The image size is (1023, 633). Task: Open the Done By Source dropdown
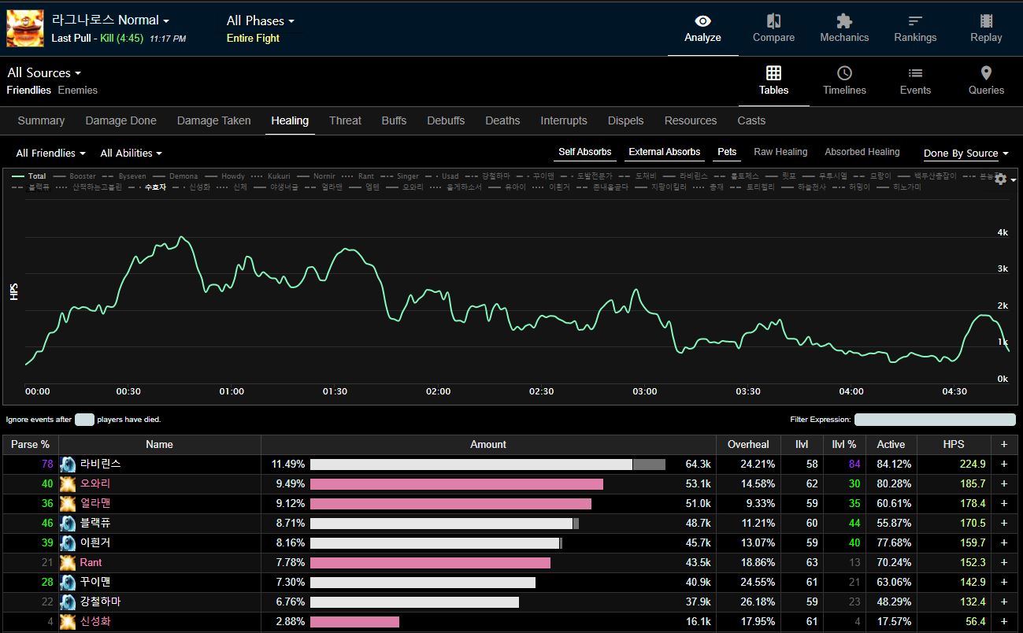point(966,154)
